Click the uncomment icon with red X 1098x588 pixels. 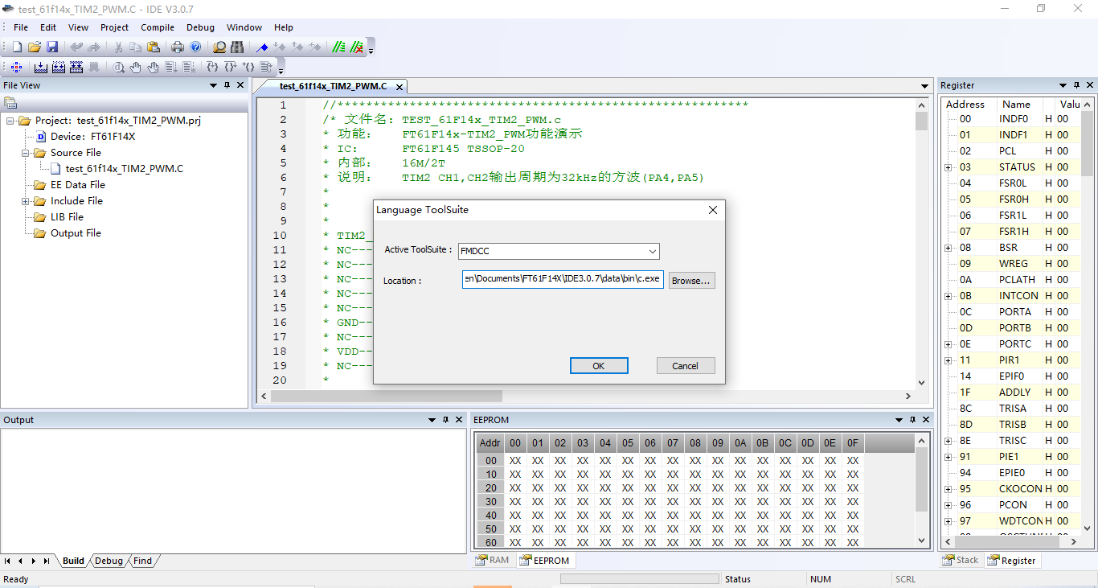click(357, 47)
